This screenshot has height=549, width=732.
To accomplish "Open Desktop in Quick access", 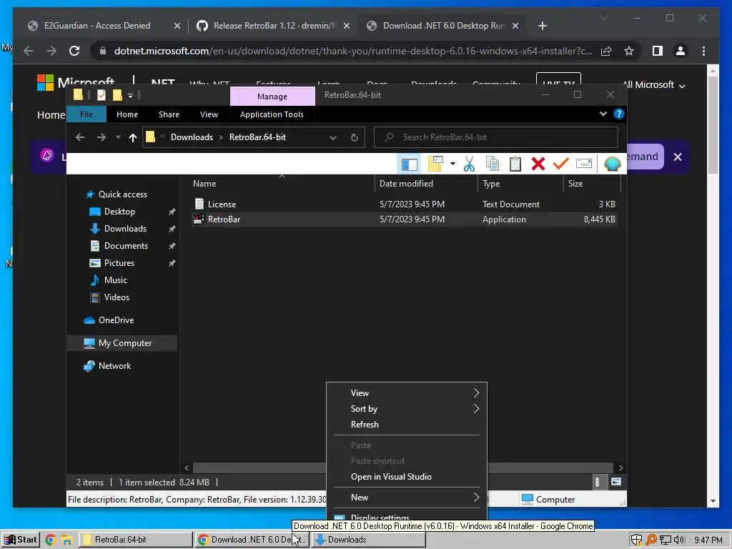I will pos(119,212).
